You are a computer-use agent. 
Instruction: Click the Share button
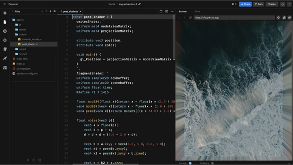tap(245, 4)
